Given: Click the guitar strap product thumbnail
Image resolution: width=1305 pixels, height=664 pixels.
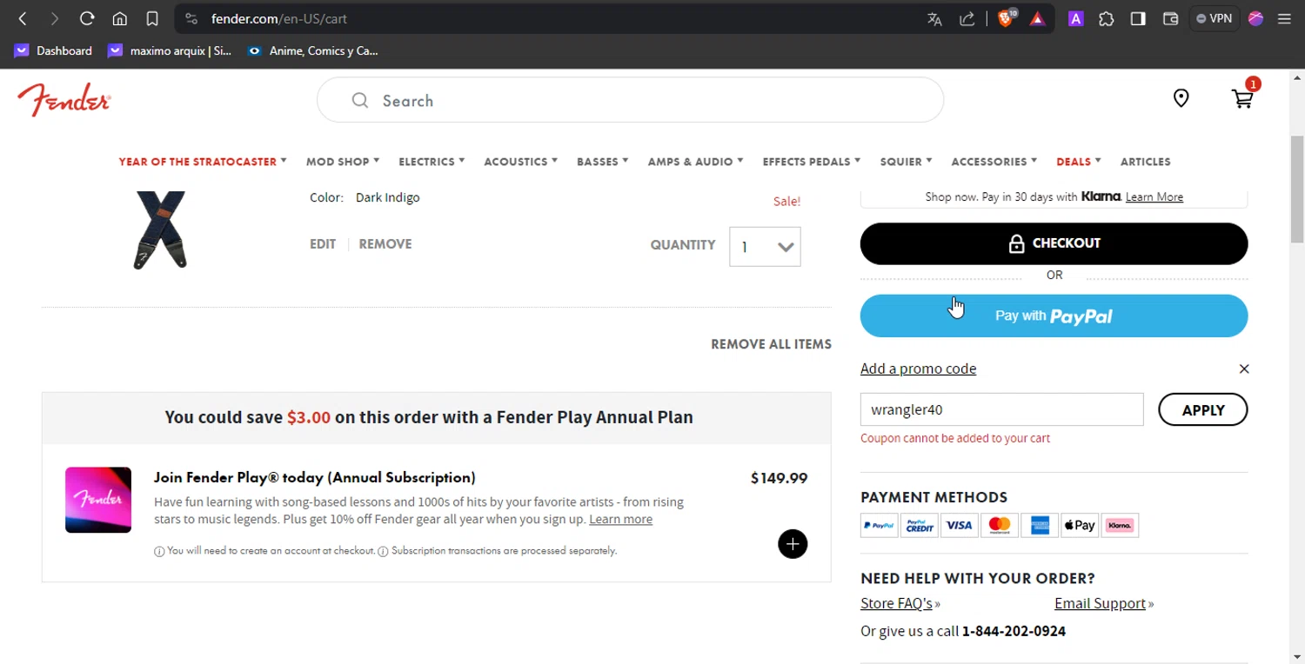Looking at the screenshot, I should click(161, 229).
